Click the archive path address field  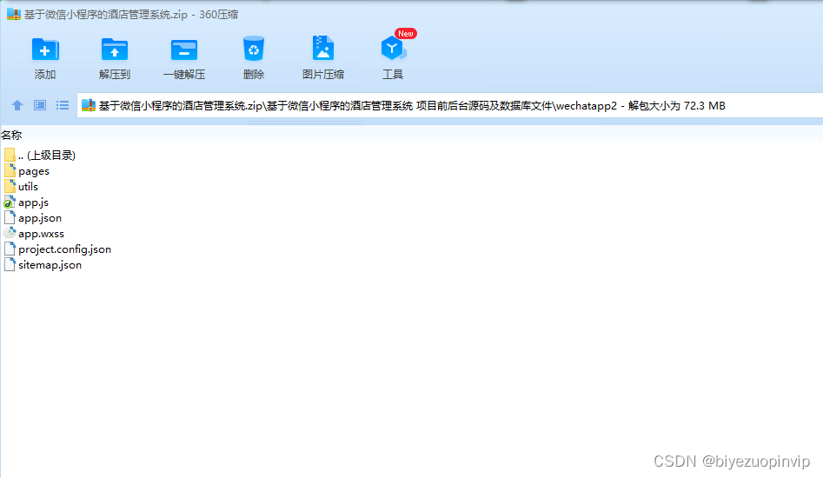point(450,105)
